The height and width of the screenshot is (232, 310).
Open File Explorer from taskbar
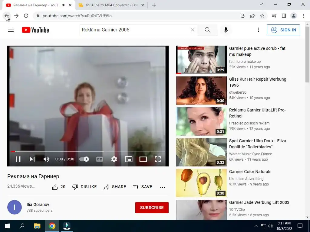[37, 226]
